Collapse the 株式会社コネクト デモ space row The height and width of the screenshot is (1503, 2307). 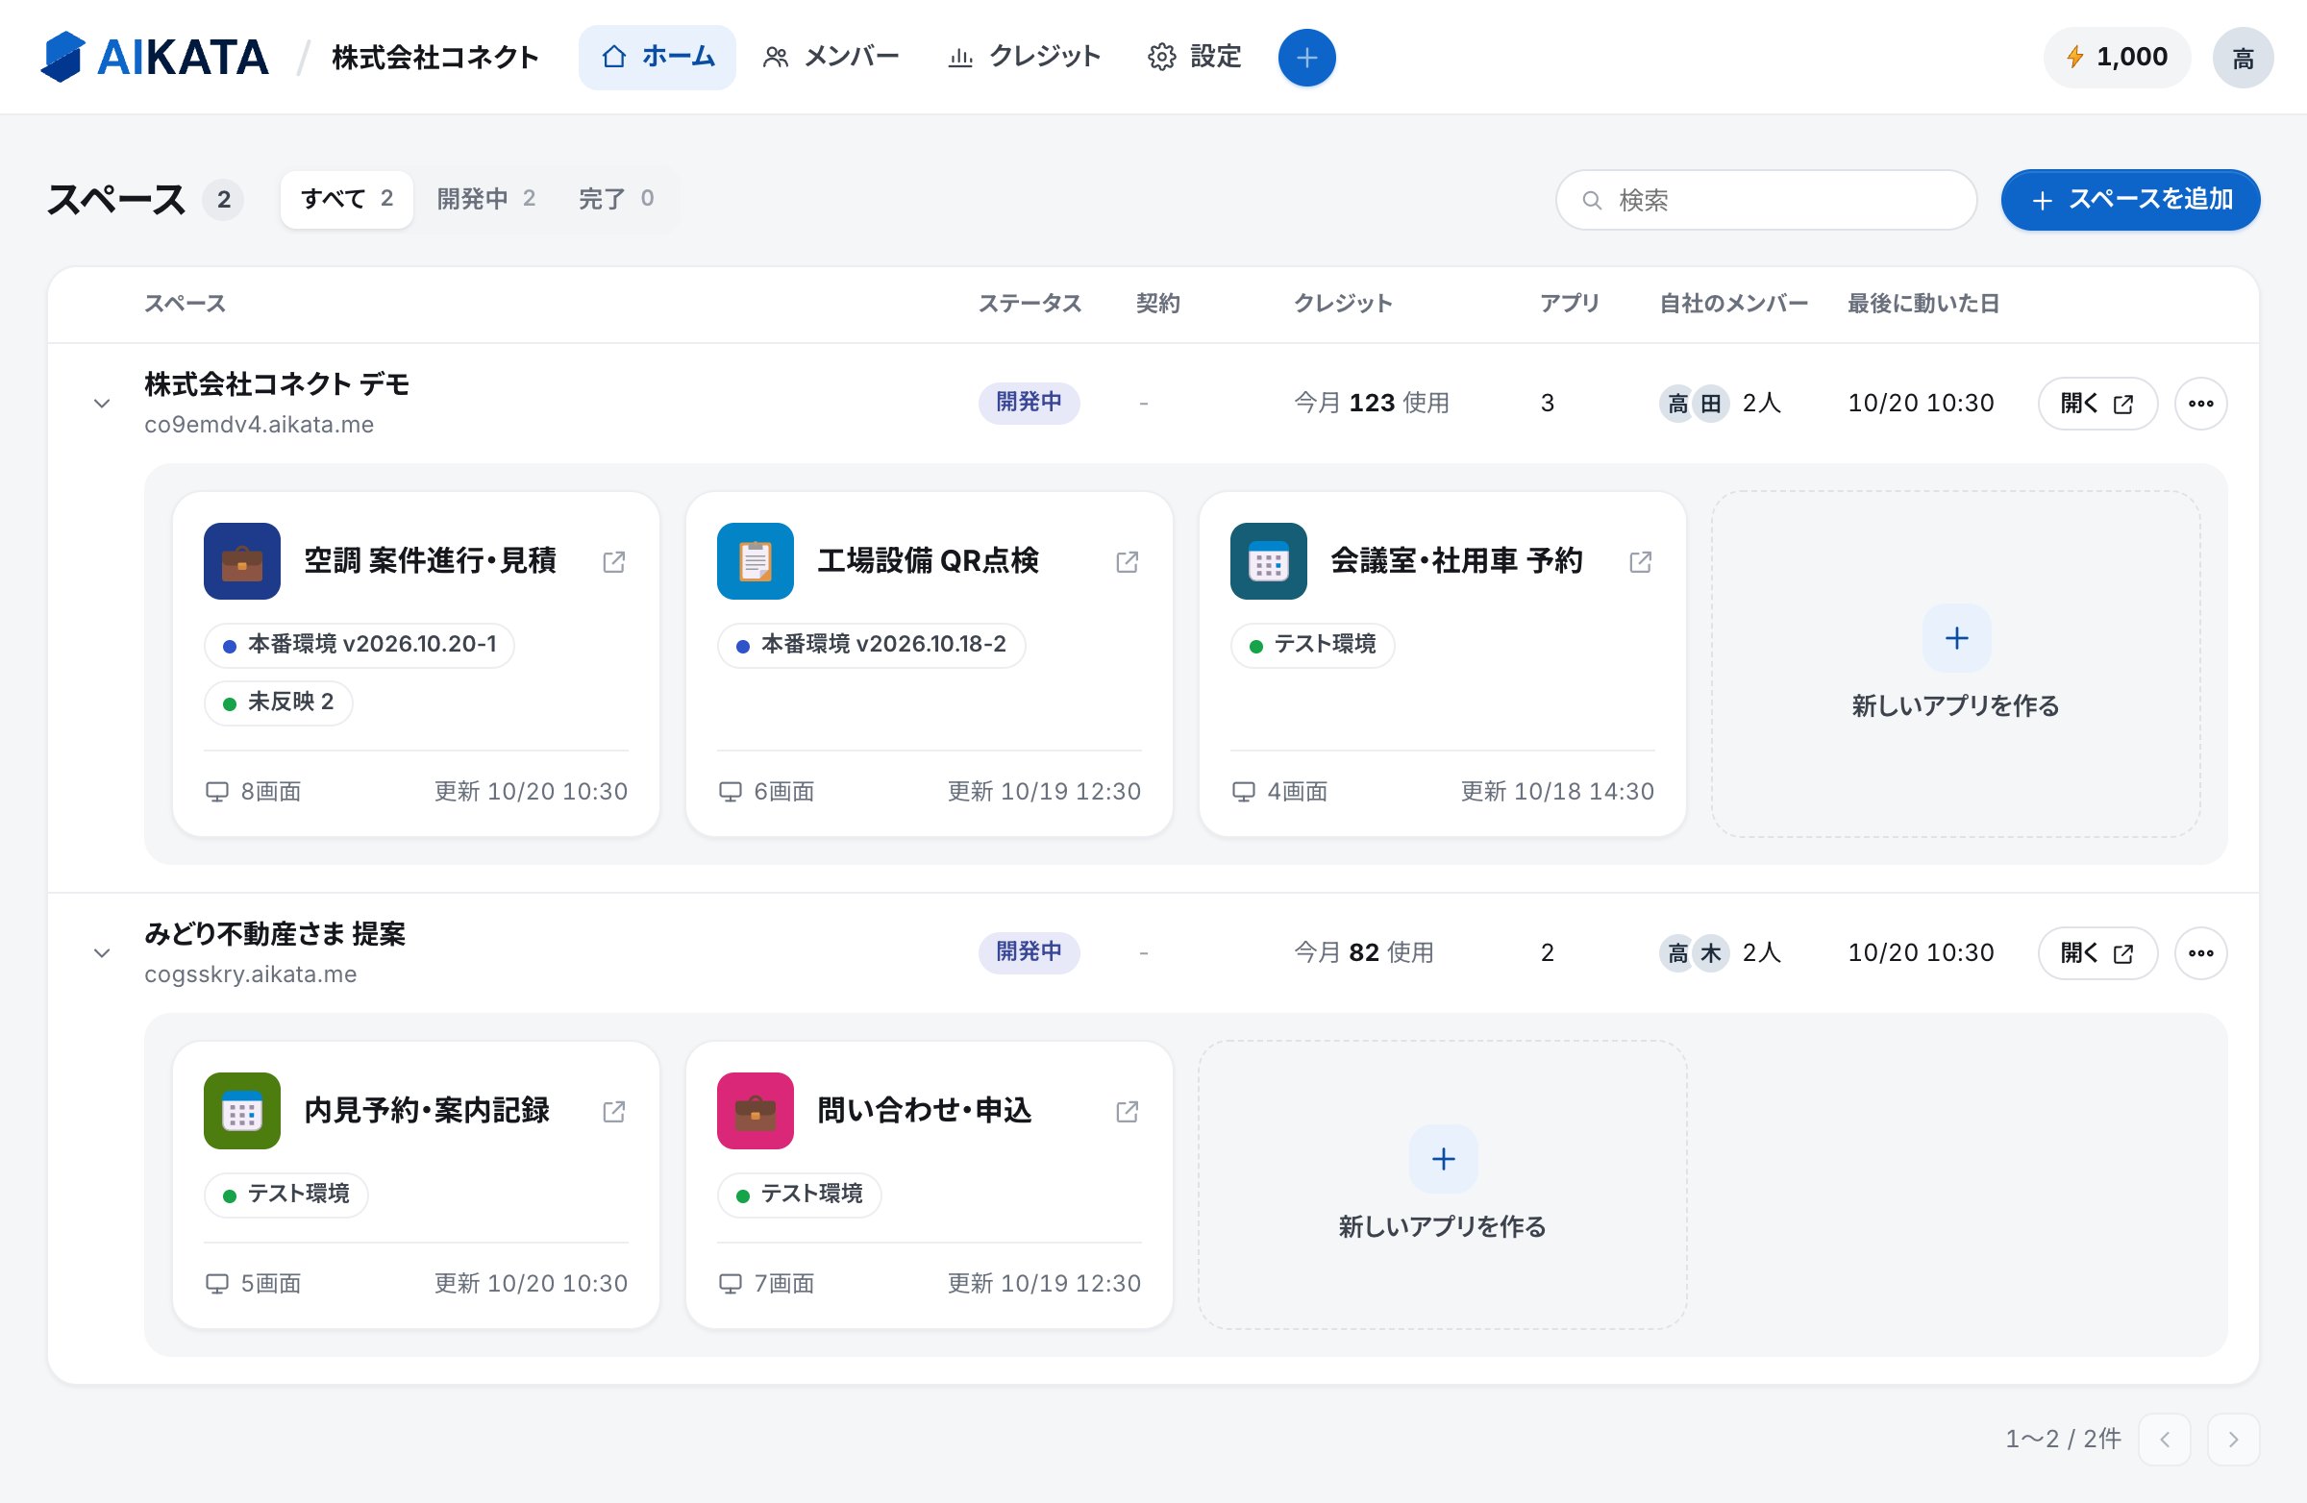102,403
